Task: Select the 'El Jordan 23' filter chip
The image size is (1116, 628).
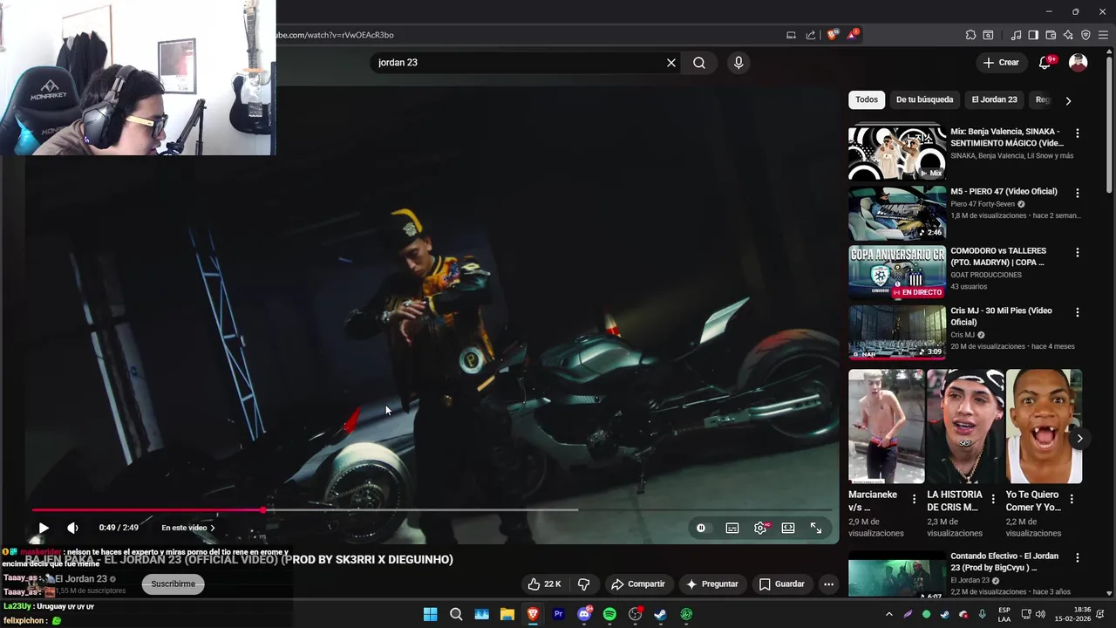Action: [x=994, y=99]
